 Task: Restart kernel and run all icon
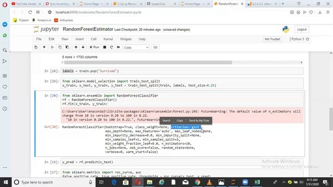(x=118, y=47)
